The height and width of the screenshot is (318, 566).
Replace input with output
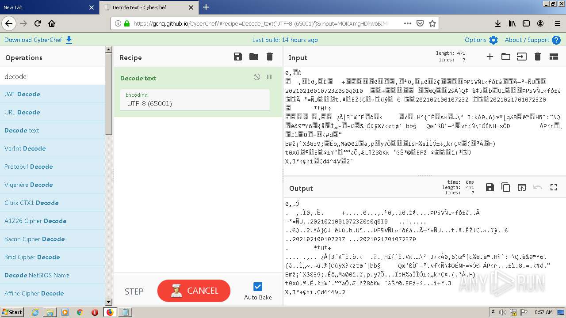(522, 187)
